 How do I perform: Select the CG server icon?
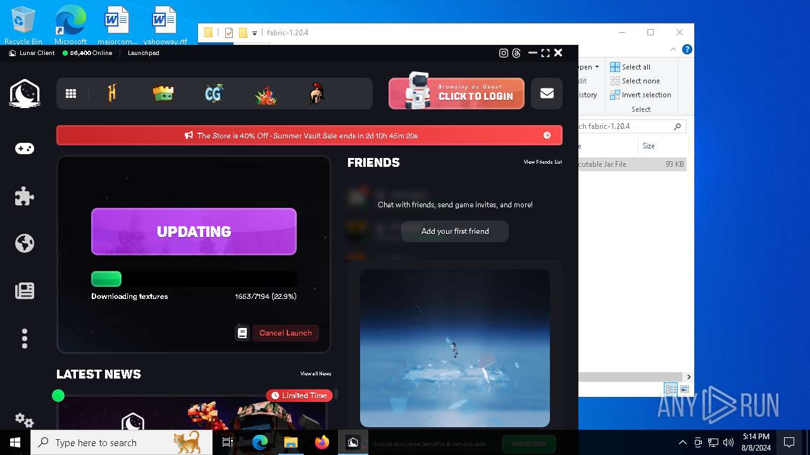point(215,94)
